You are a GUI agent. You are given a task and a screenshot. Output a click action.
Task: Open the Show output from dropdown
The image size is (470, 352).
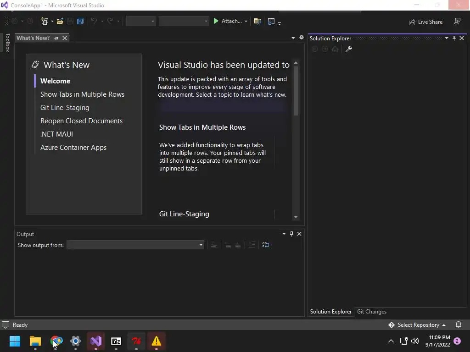tap(135, 245)
